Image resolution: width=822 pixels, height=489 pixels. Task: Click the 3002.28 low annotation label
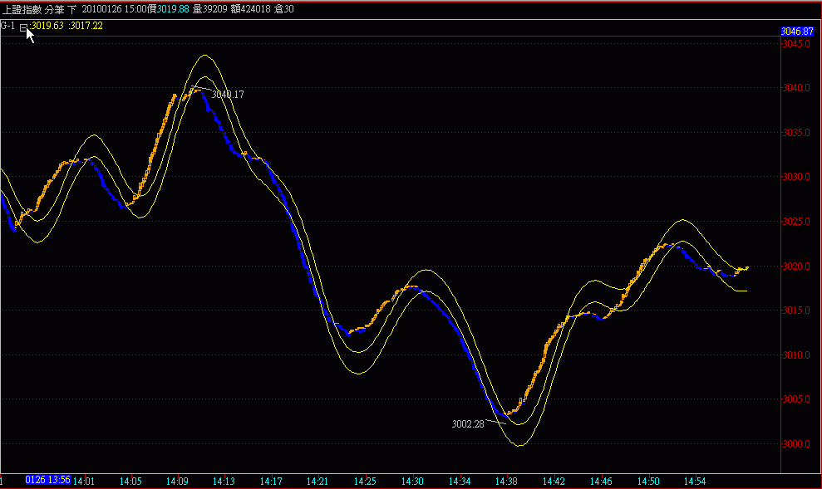(468, 423)
